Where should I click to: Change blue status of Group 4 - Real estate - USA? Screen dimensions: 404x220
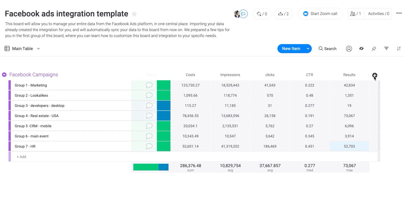pos(164,116)
